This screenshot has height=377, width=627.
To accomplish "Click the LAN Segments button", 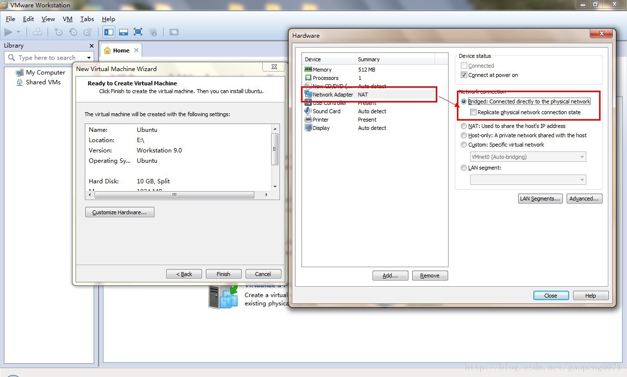I will coord(540,199).
